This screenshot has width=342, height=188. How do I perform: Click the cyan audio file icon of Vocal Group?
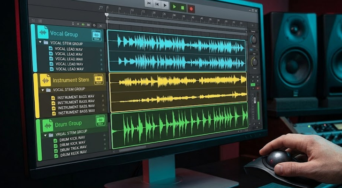(x=43, y=32)
